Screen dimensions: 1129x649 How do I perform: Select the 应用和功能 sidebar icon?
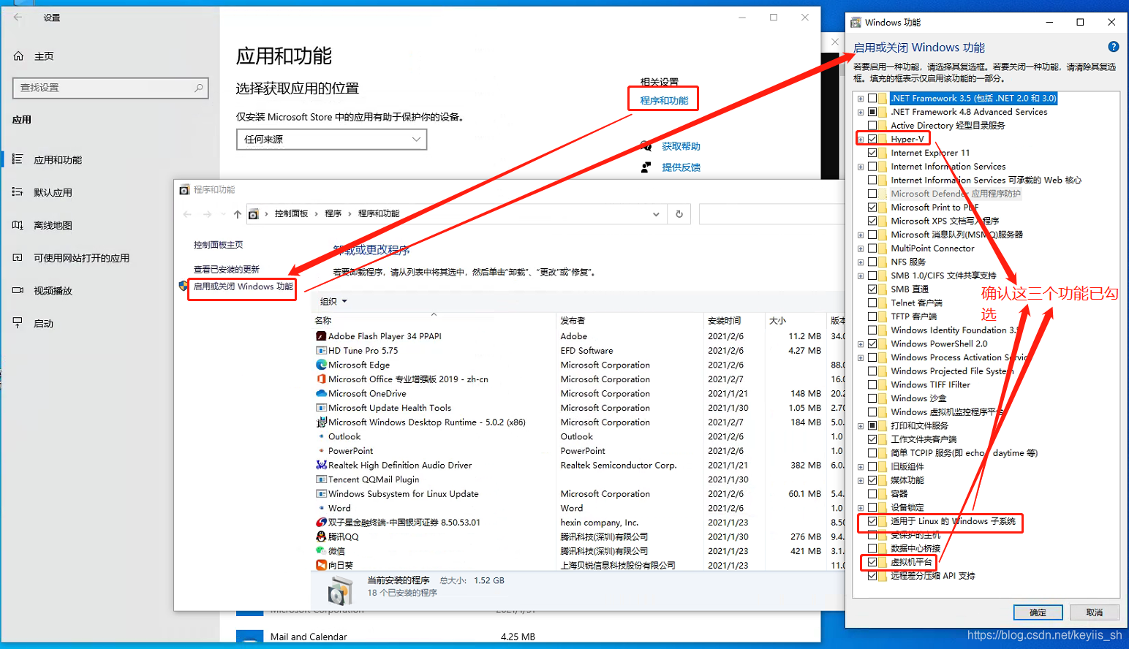[x=18, y=159]
